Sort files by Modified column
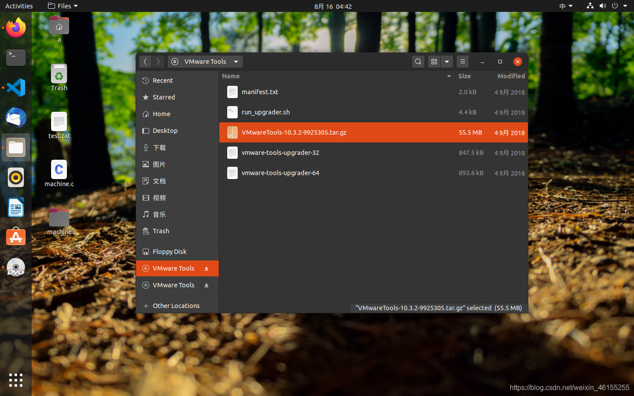The image size is (634, 396). tap(507, 76)
